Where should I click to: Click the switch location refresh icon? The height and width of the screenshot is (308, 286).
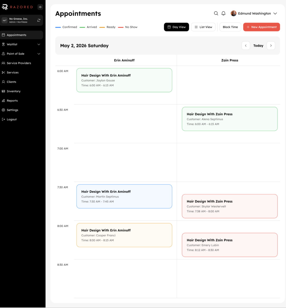[x=39, y=20]
